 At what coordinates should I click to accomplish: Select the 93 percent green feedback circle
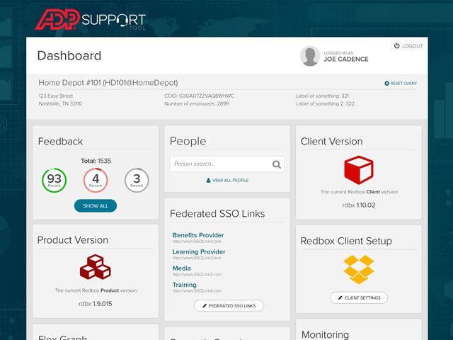55,181
